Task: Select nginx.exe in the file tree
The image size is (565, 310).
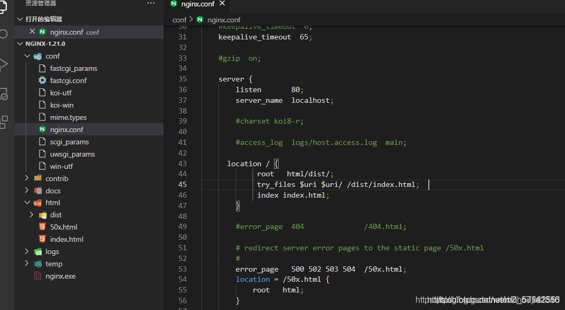Action: click(x=60, y=276)
